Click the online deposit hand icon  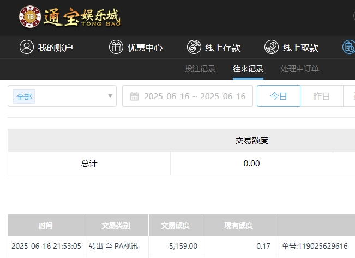pyautogui.click(x=194, y=47)
